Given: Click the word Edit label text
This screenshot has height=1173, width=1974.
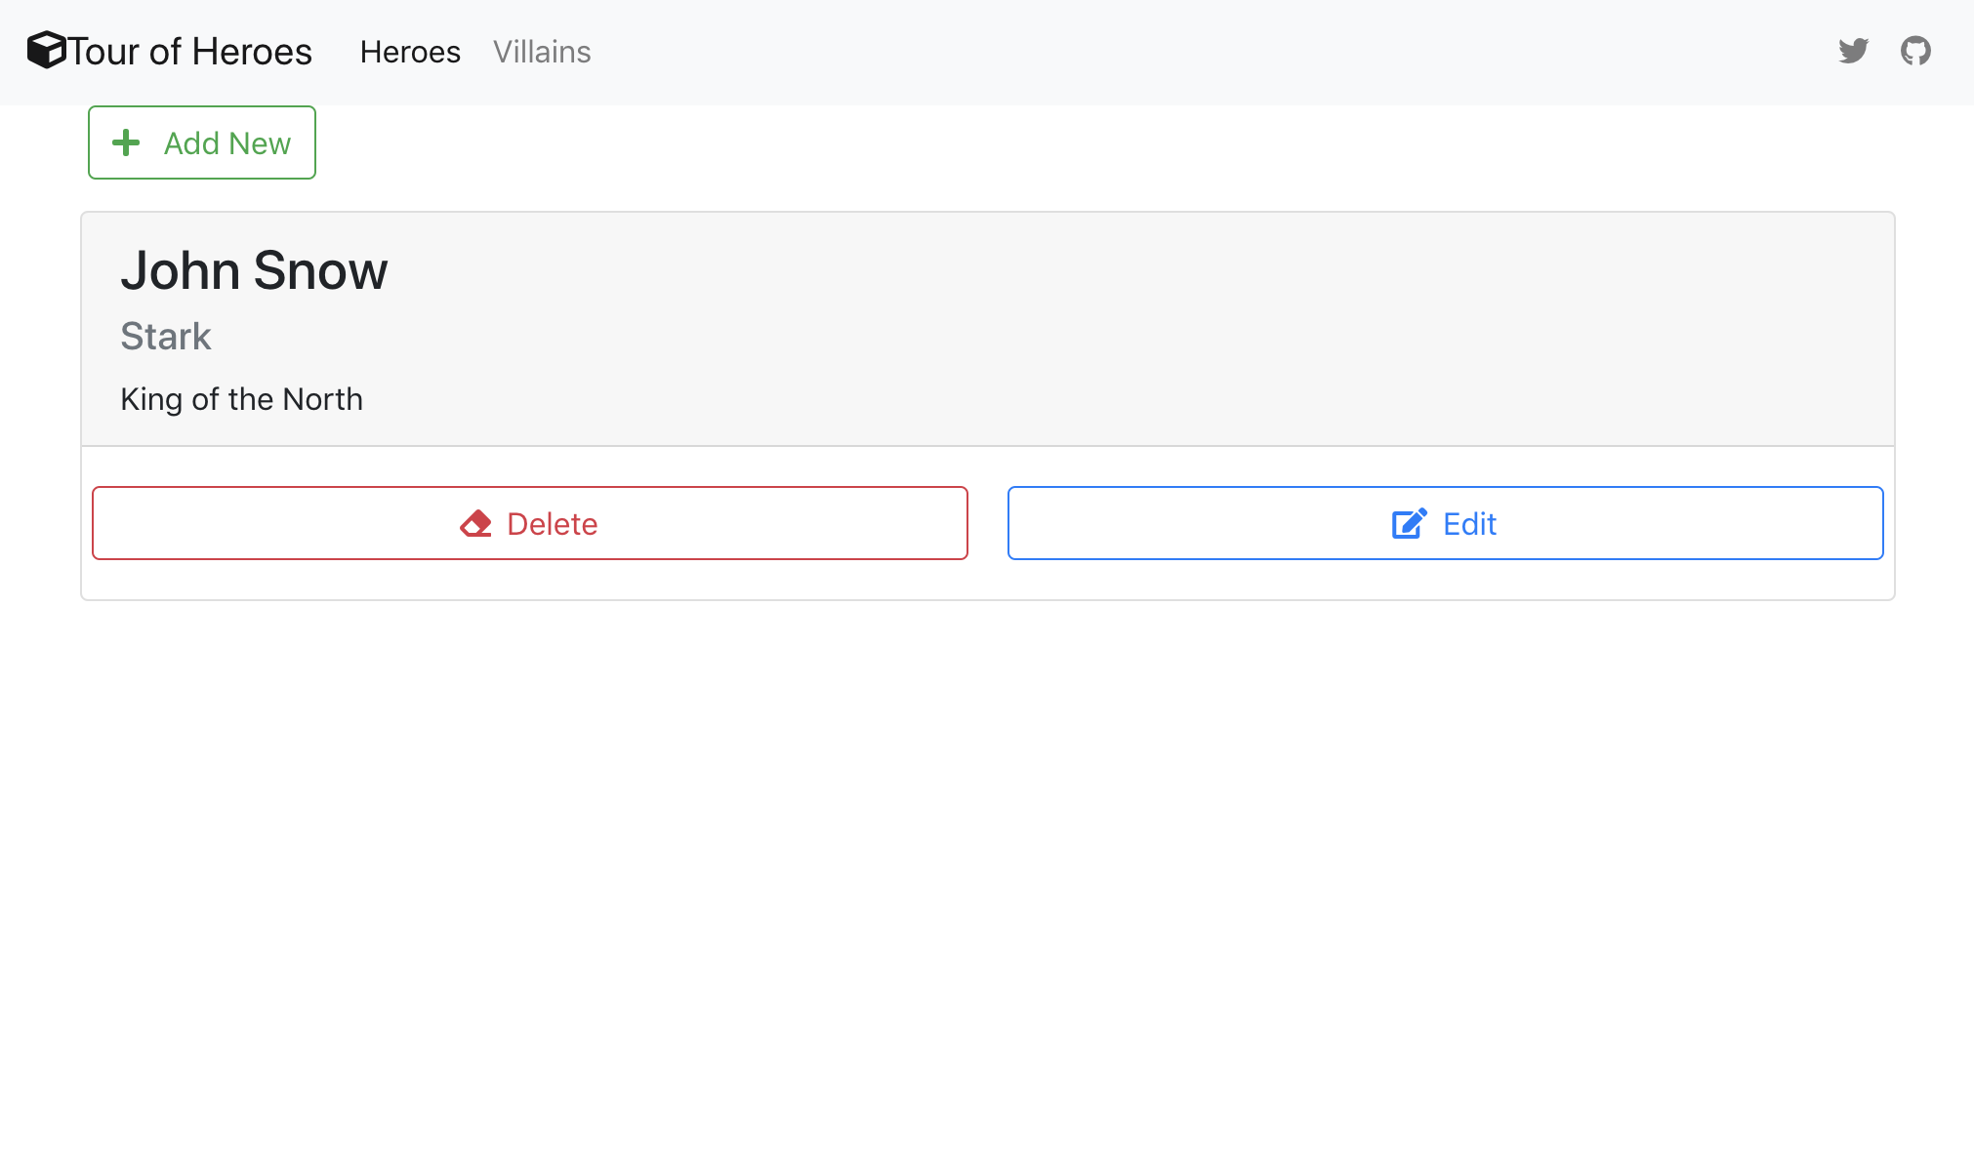Looking at the screenshot, I should [1469, 524].
